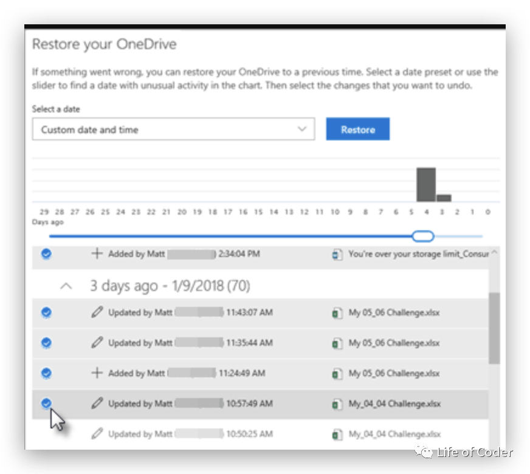Click the Restore button

pyautogui.click(x=357, y=129)
